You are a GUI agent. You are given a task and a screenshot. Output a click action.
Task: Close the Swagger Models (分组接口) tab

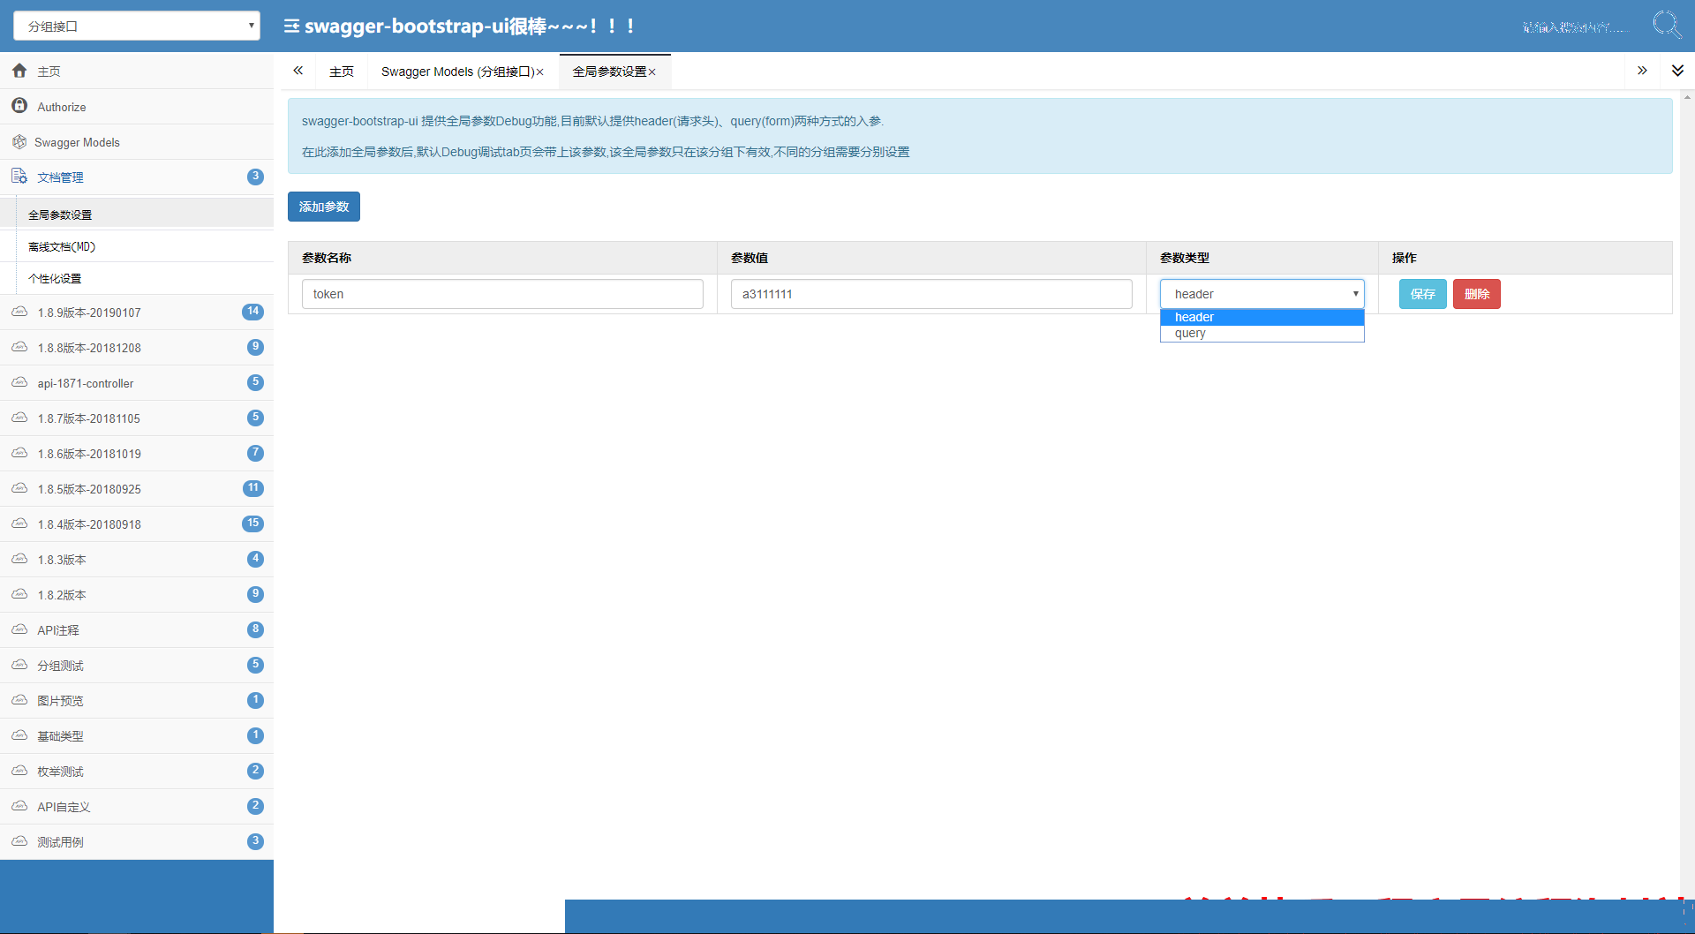click(x=540, y=72)
